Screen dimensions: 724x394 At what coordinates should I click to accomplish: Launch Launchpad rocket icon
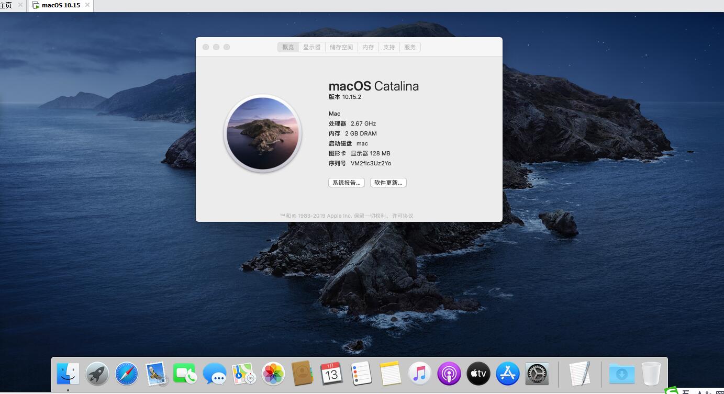97,374
